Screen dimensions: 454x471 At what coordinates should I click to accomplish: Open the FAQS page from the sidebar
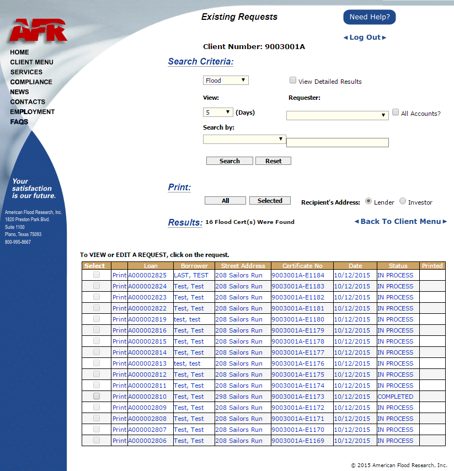[19, 122]
